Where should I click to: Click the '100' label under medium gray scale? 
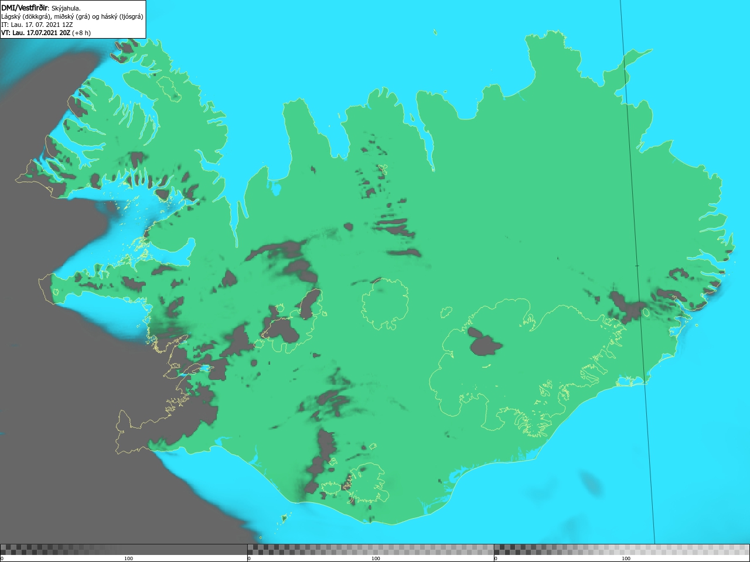376,558
